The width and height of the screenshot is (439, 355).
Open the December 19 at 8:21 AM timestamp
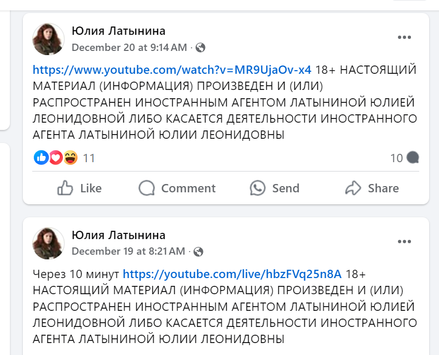pyautogui.click(x=128, y=251)
